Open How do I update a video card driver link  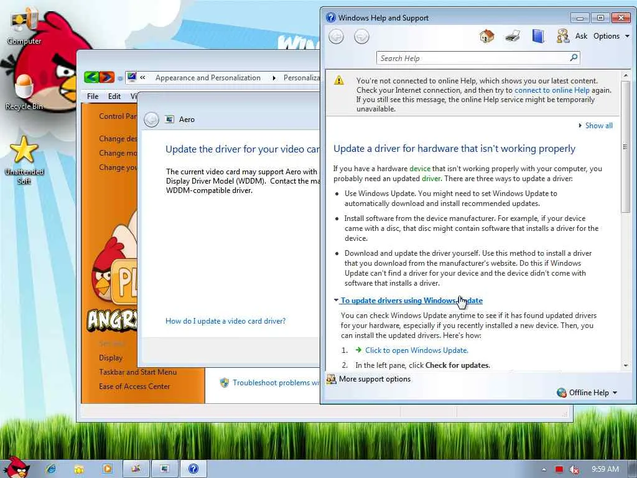(225, 321)
